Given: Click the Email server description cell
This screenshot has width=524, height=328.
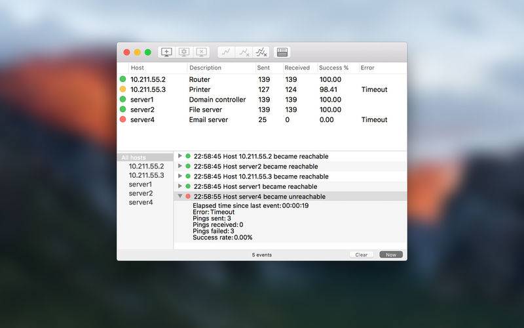Looking at the screenshot, I should pyautogui.click(x=208, y=119).
